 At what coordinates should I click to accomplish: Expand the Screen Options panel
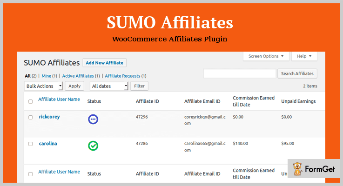tap(266, 56)
